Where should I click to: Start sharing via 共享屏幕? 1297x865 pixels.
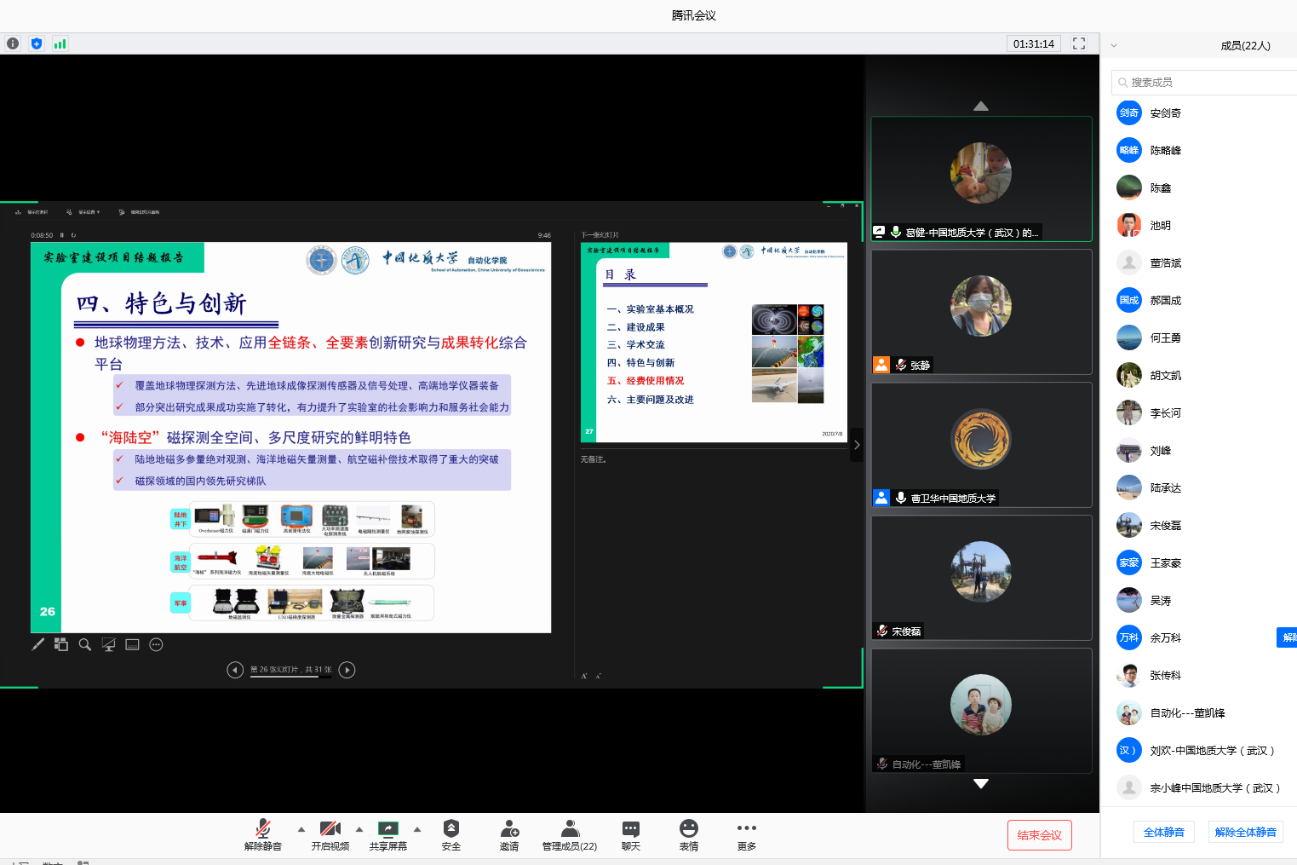388,834
